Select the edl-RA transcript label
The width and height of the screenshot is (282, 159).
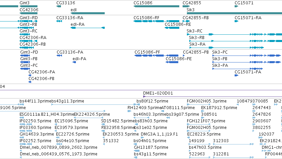click(78, 24)
